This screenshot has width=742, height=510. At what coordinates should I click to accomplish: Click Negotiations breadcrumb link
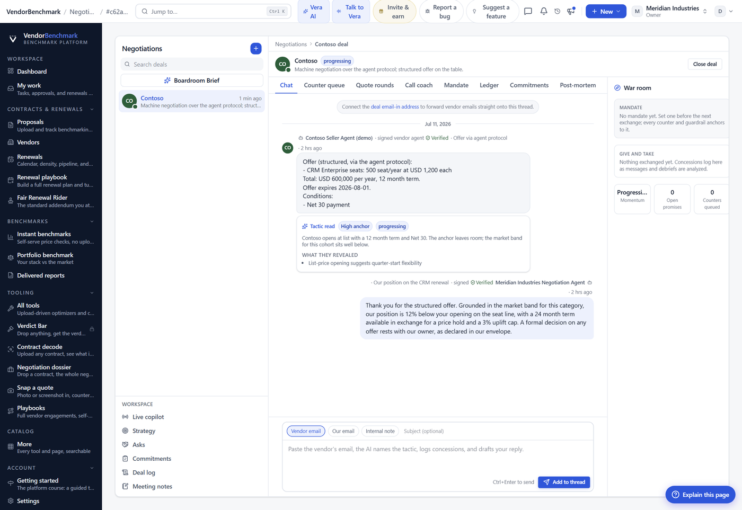[291, 44]
